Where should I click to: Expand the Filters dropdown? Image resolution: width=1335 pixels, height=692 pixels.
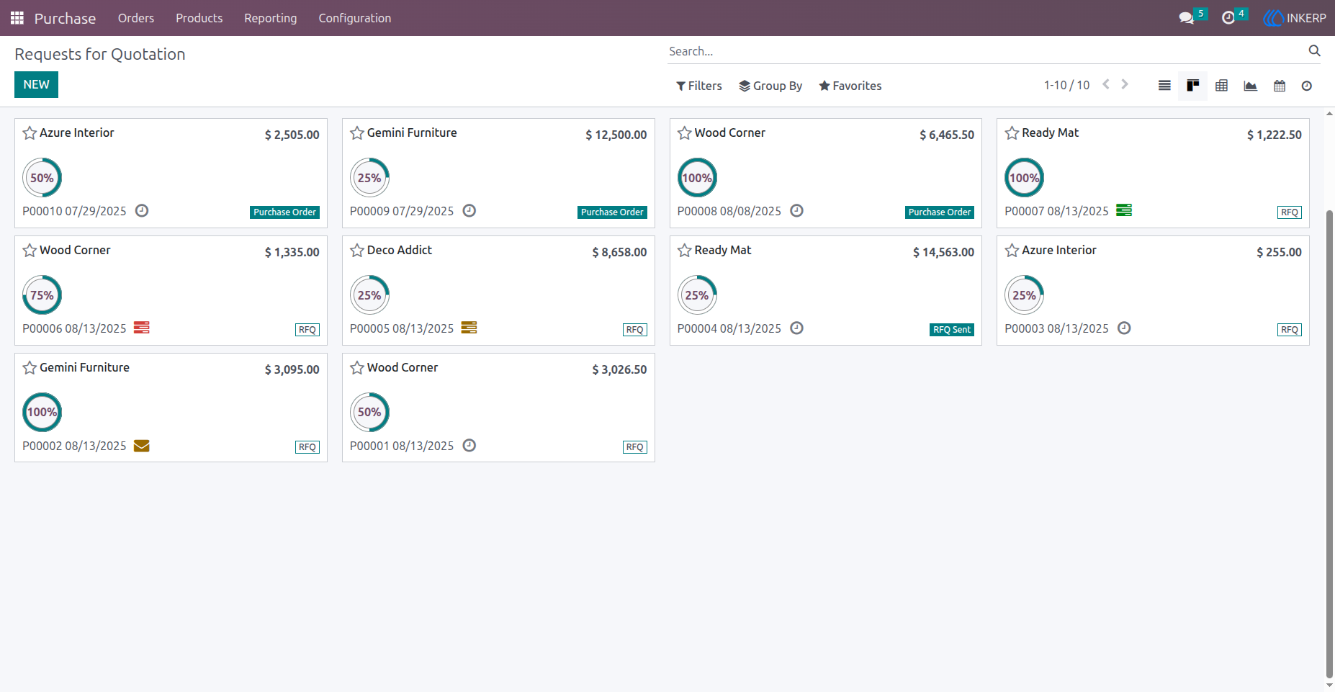click(x=698, y=86)
